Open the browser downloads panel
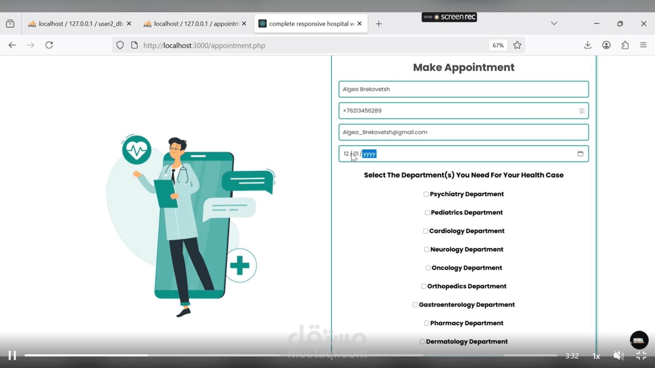655x368 pixels. (x=587, y=45)
